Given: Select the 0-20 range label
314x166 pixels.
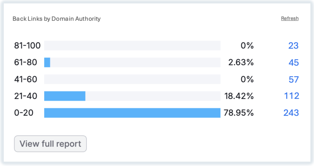Looking at the screenshot, I should click(24, 113).
